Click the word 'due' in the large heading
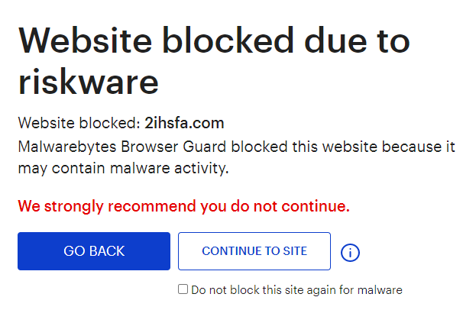This screenshot has width=476, height=310. (329, 40)
